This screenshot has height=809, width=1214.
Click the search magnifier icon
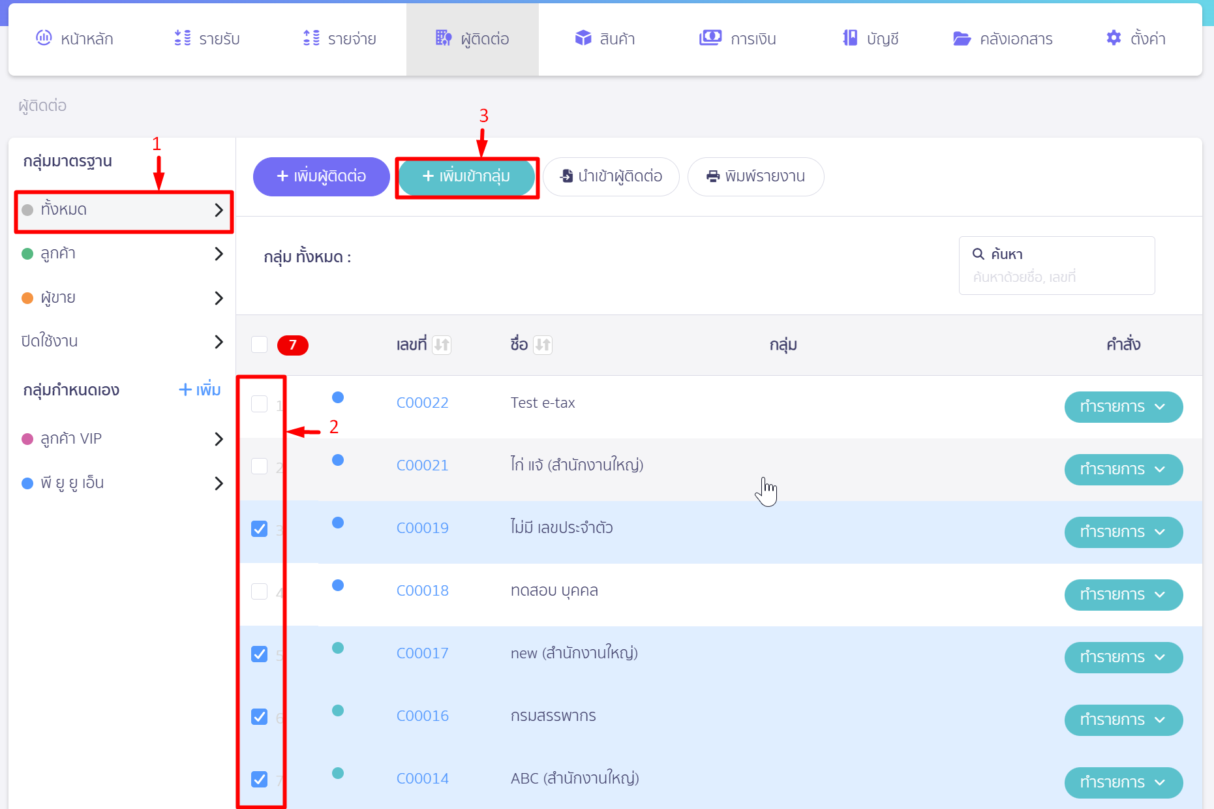coord(979,254)
